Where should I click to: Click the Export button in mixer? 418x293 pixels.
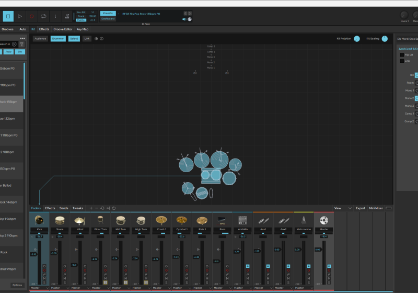click(361, 208)
